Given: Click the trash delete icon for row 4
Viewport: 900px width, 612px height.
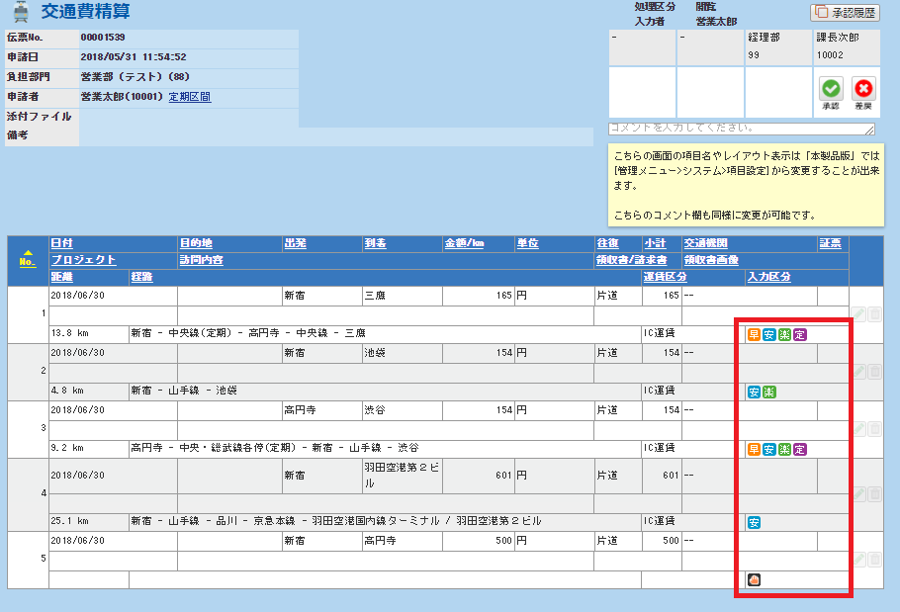Looking at the screenshot, I should tap(874, 493).
